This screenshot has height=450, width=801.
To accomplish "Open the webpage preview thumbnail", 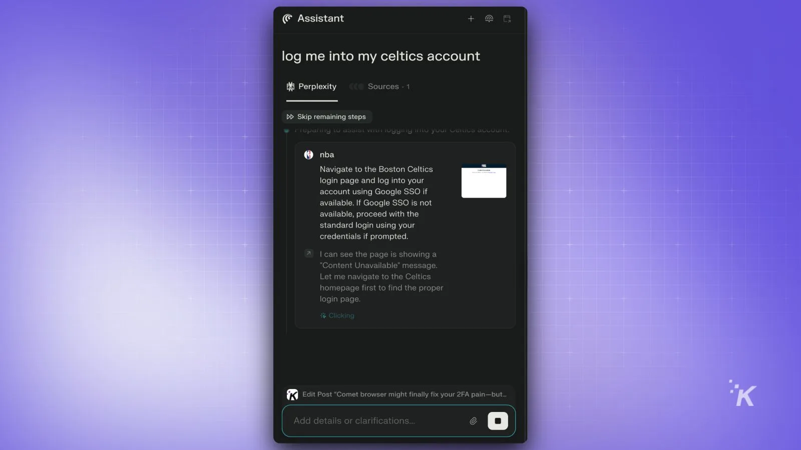I will (484, 180).
